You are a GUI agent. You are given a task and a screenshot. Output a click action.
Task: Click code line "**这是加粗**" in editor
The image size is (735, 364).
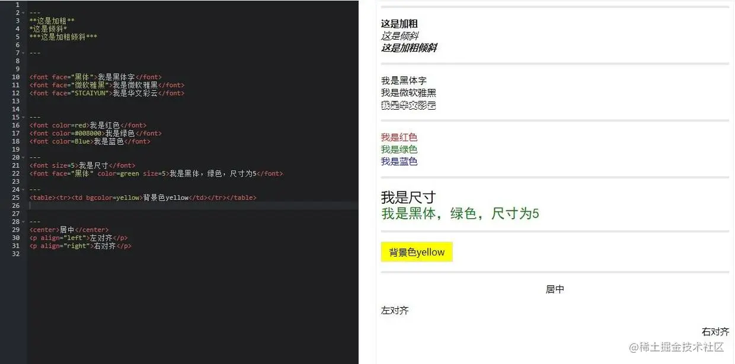[52, 21]
